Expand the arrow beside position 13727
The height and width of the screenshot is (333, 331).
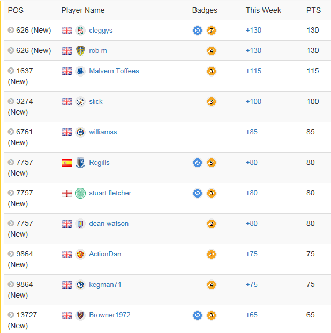tap(11, 315)
